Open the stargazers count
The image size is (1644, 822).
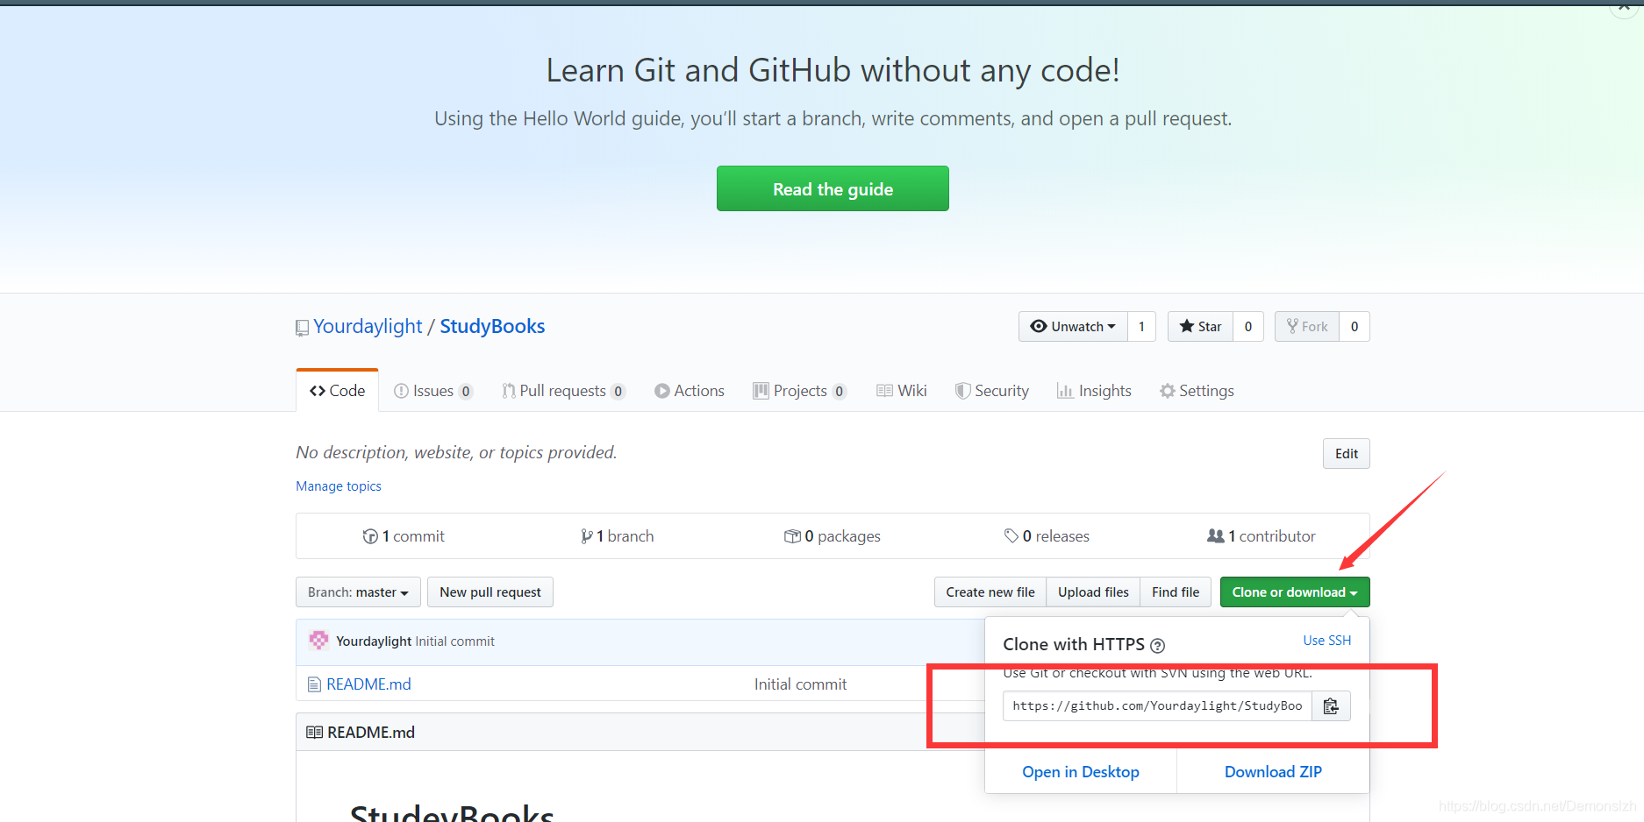pyautogui.click(x=1248, y=326)
